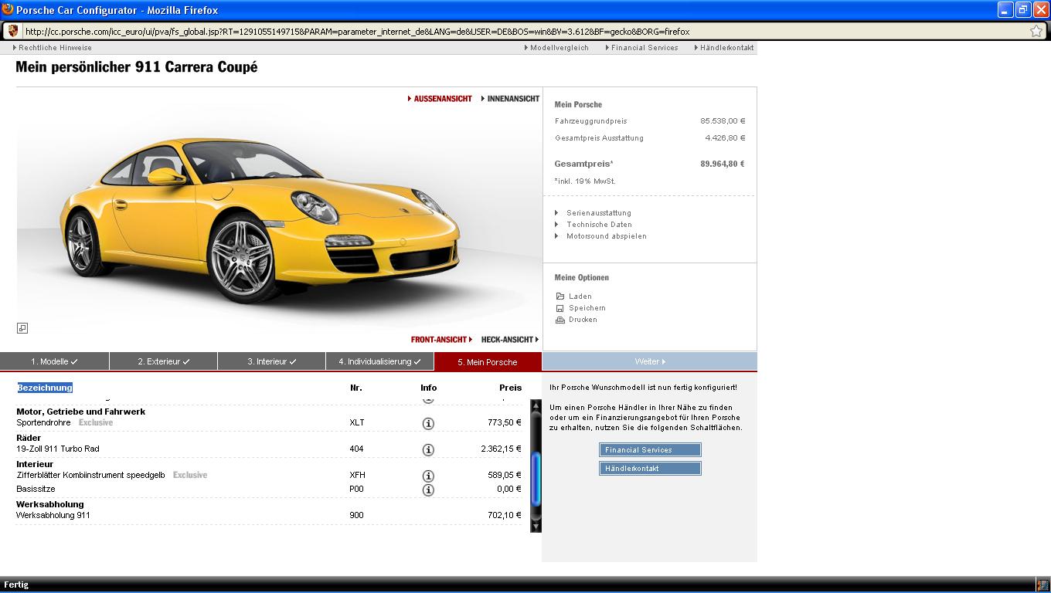Image resolution: width=1051 pixels, height=593 pixels.
Task: Click the blue Händlerkontakt button
Action: tap(650, 469)
